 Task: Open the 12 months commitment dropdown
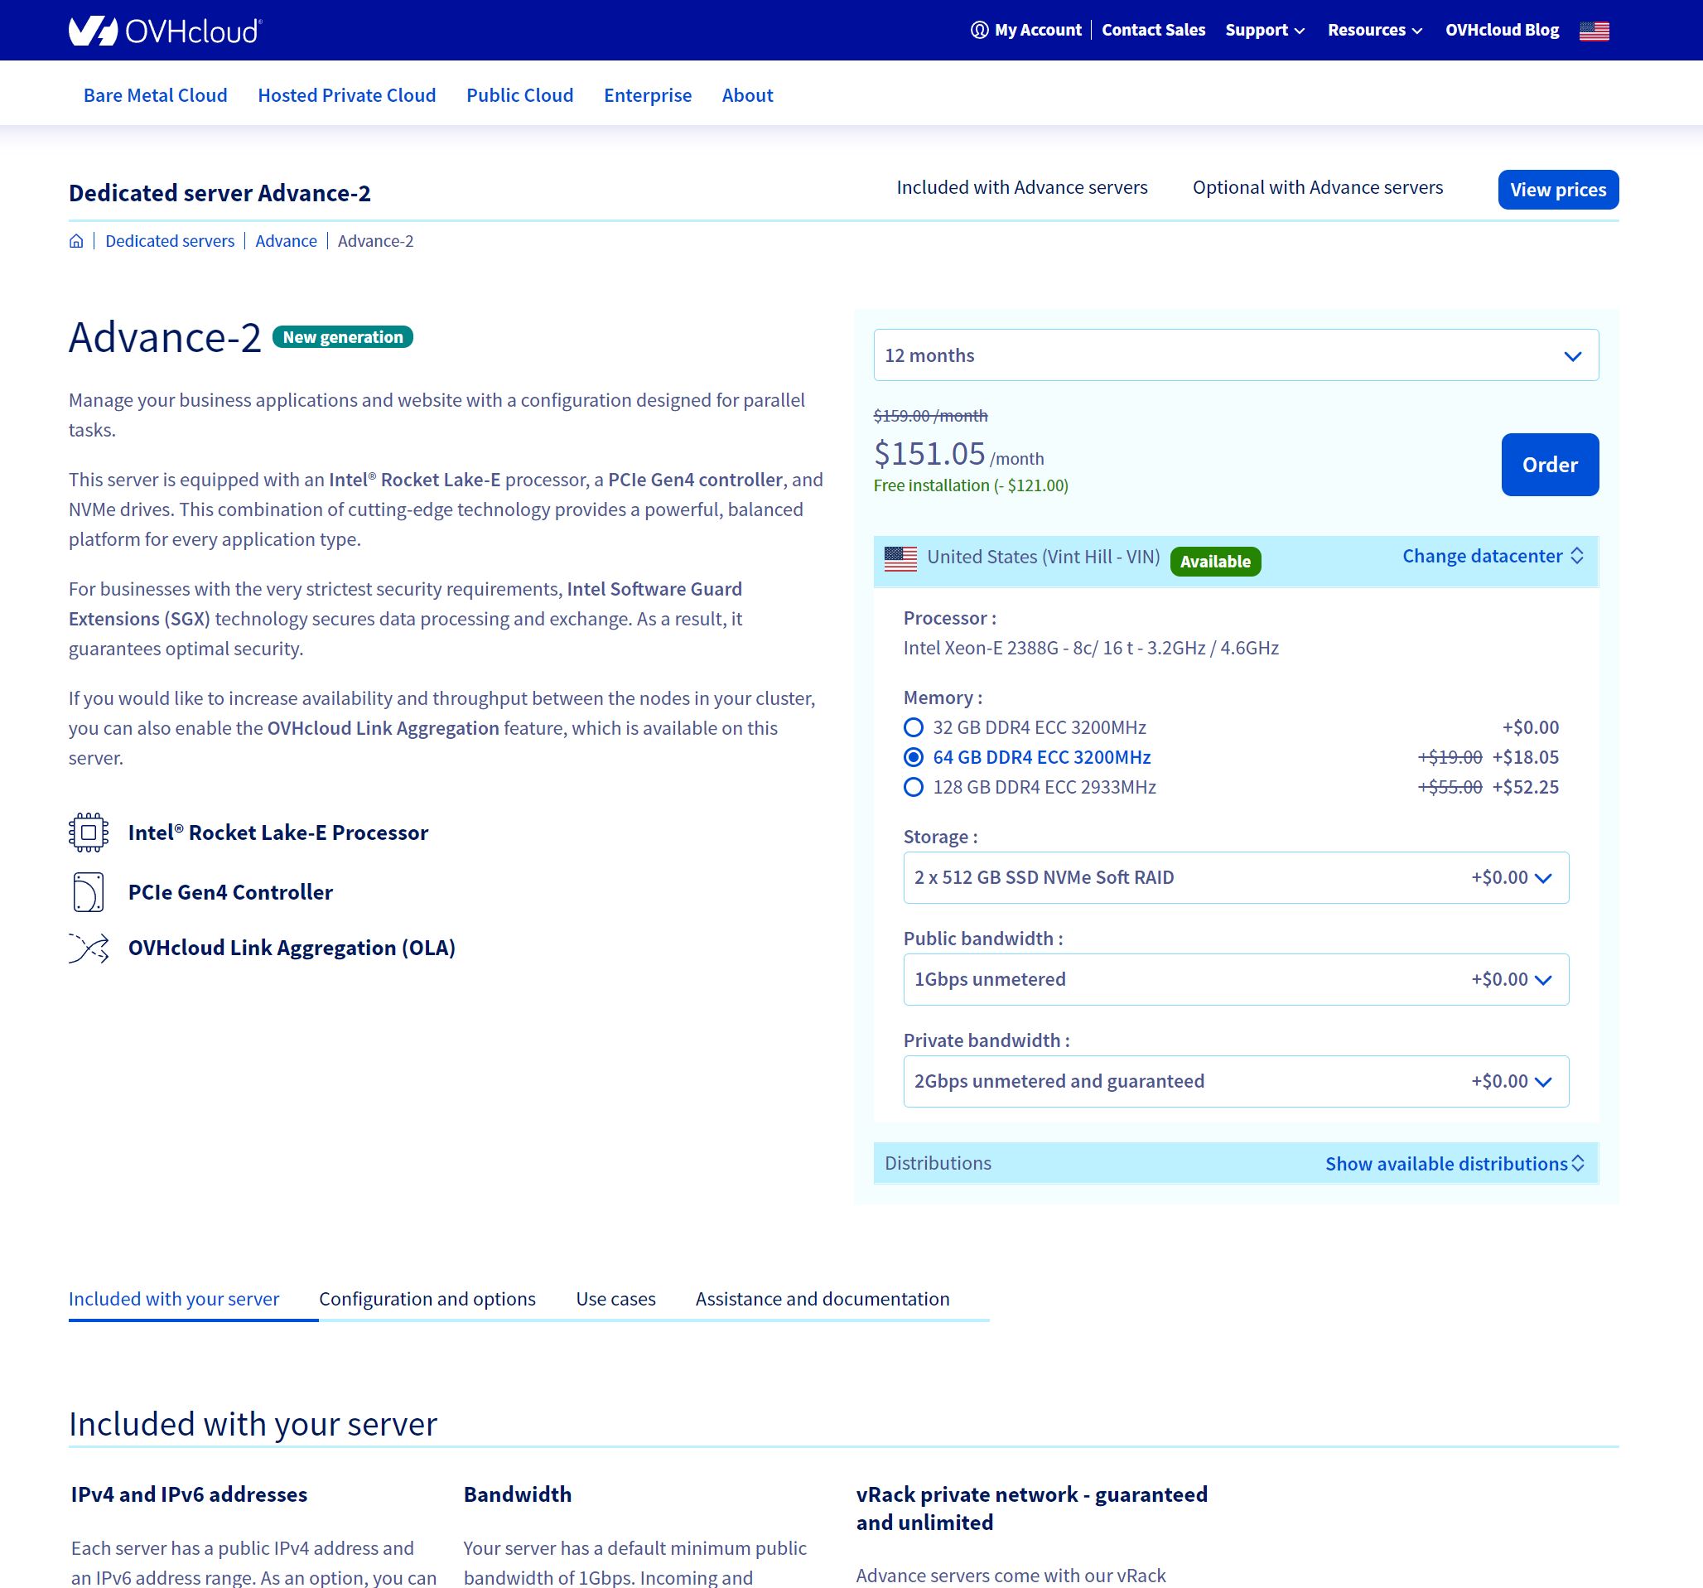(1235, 355)
